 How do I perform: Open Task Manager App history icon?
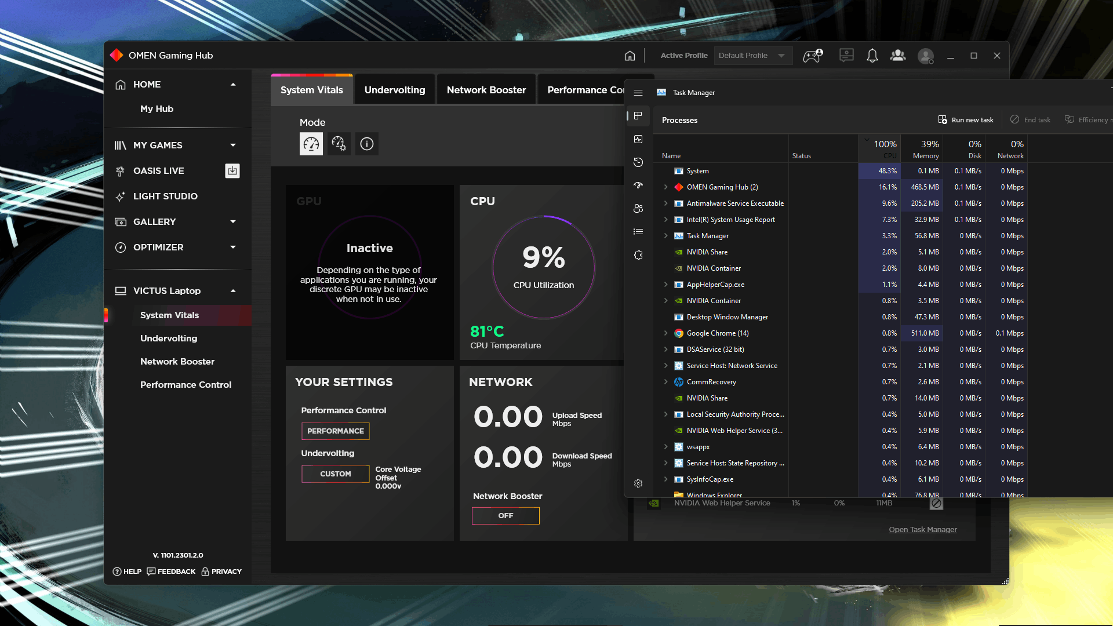point(638,162)
